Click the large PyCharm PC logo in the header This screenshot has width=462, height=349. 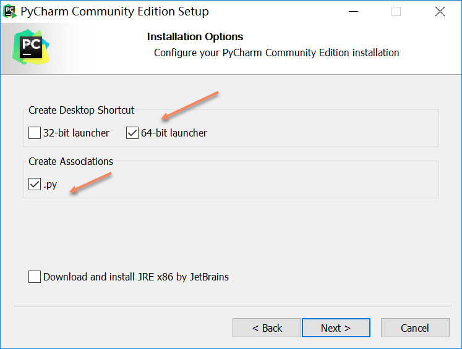pos(30,48)
